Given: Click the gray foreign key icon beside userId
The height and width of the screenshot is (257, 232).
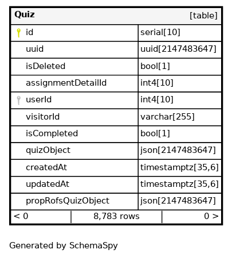Looking at the screenshot, I should [18, 100].
